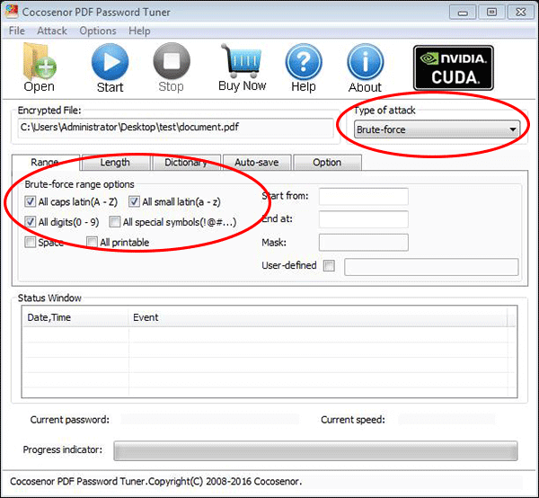Maximize the Password Tuner window
Image resolution: width=539 pixels, height=498 pixels.
(492, 13)
